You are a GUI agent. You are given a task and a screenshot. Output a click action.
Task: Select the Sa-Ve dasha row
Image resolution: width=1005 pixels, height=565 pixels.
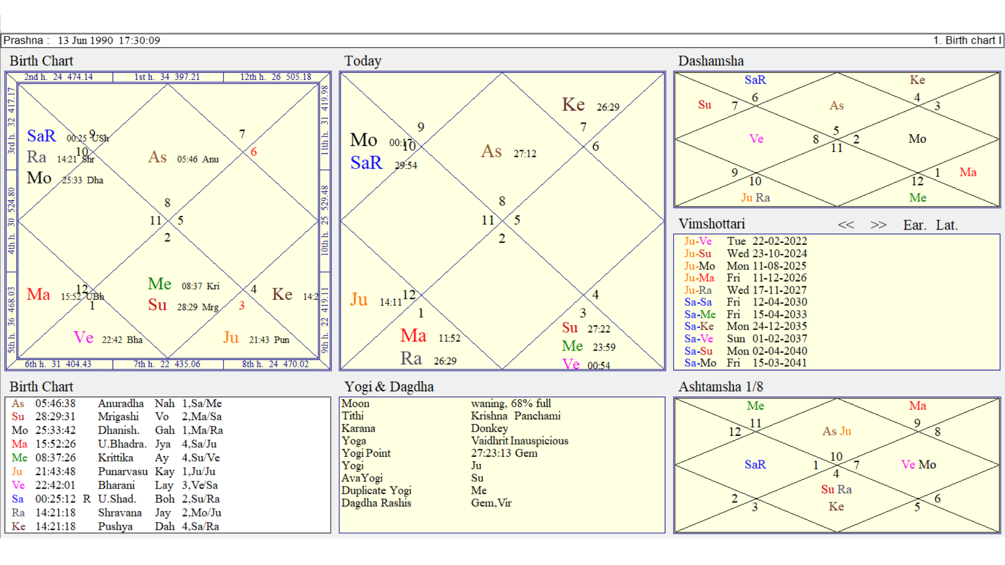tap(745, 338)
